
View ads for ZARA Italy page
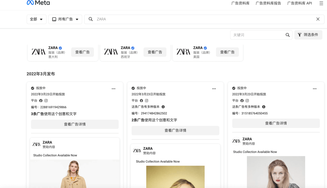pos(82,52)
